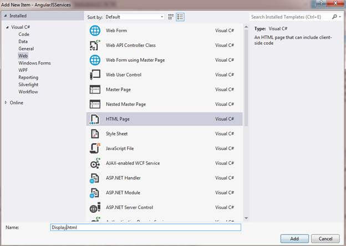Click the 'Style Sheet' template name
The height and width of the screenshot is (246, 346).
[x=116, y=134]
